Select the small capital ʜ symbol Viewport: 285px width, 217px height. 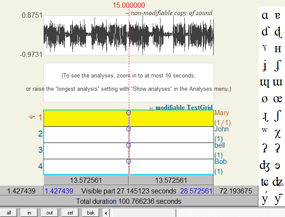[x=278, y=49]
